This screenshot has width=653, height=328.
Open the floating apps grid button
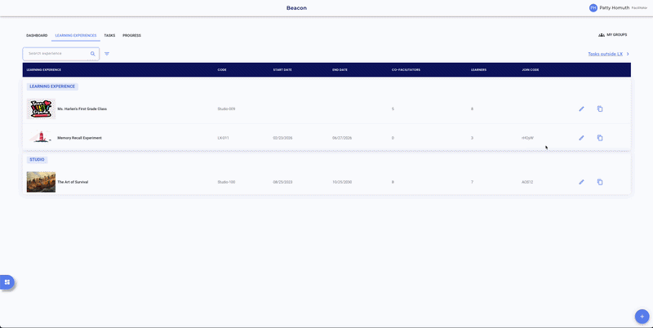(7, 281)
